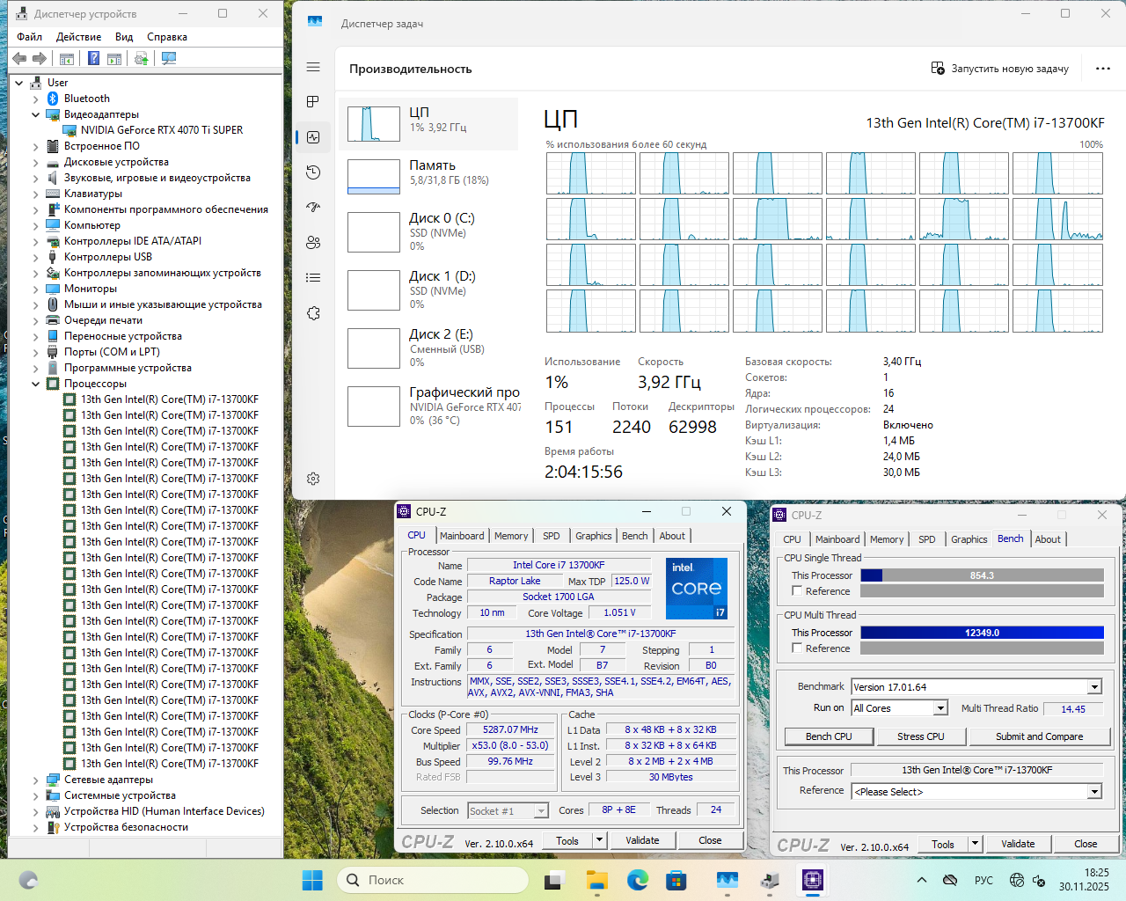Select NVIDIA GeForce RTX 4070 Ti SUPER device
Screen dimensions: 1126x901
(x=162, y=130)
